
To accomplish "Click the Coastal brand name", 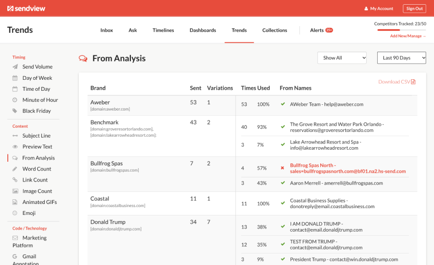I will tap(100, 199).
